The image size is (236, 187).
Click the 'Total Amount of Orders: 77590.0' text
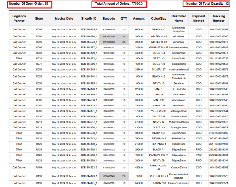[119, 4]
